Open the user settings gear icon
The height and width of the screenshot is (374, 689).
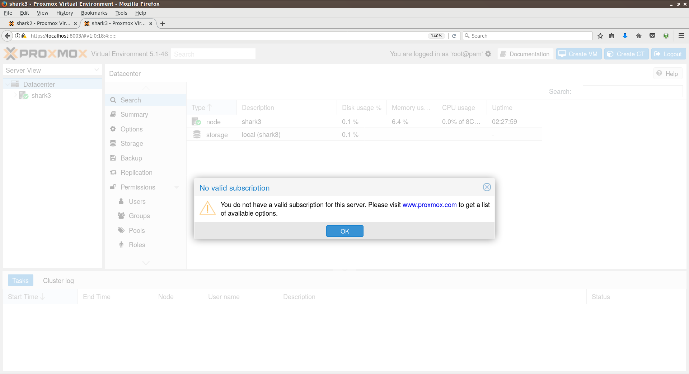[x=488, y=54]
